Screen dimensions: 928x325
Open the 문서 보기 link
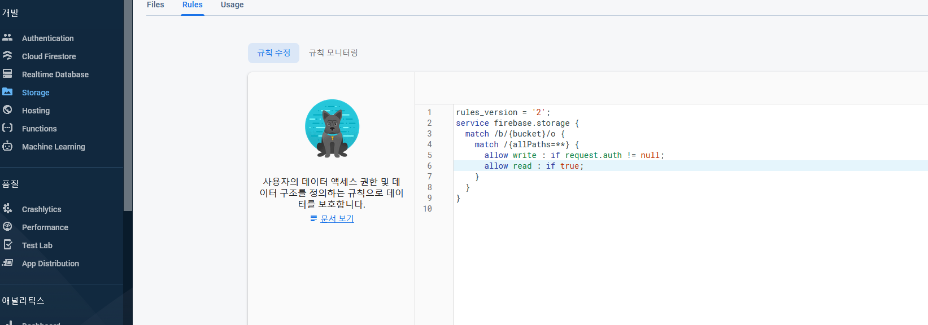point(337,218)
